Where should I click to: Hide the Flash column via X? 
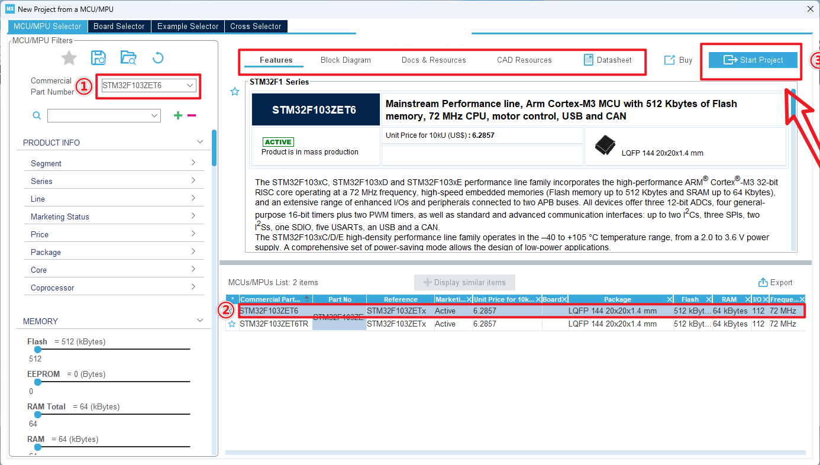pos(708,299)
